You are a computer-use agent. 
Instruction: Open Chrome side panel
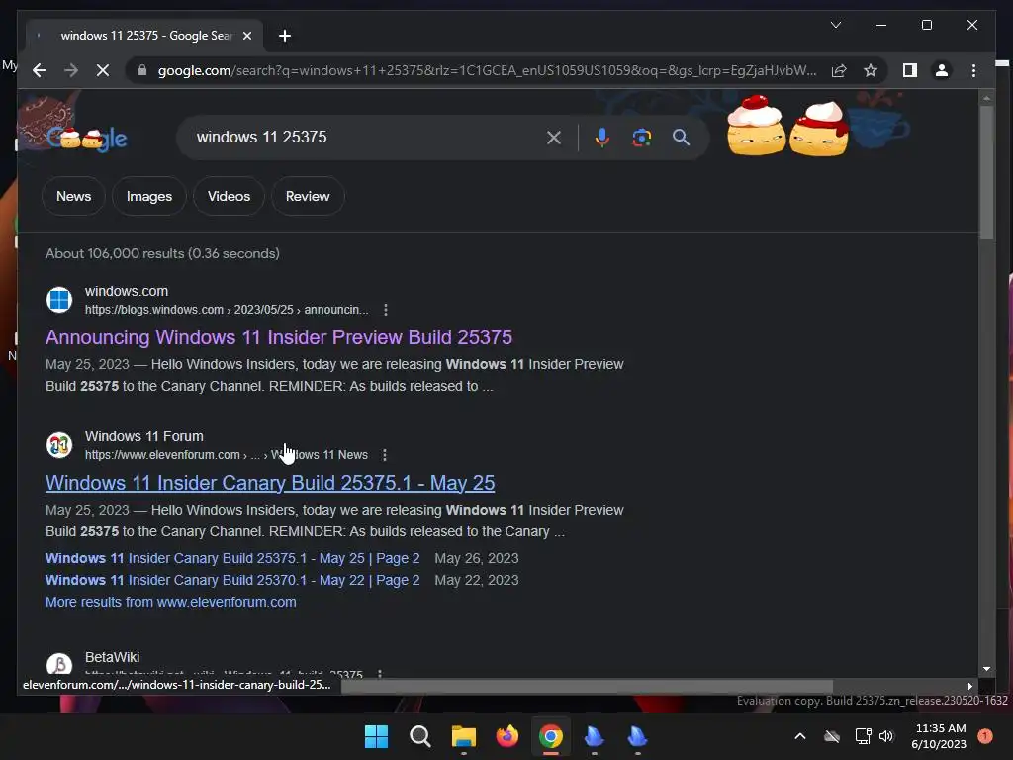coord(910,70)
